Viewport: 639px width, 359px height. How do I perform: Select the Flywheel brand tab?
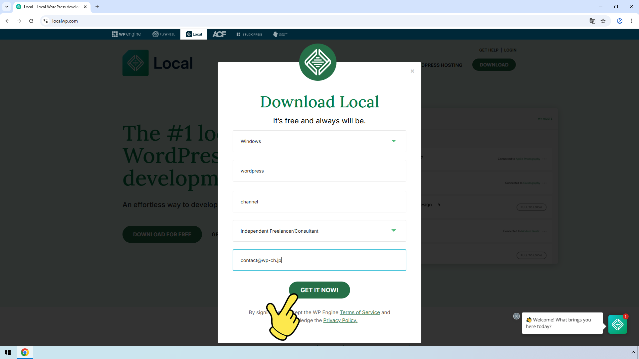point(164,34)
